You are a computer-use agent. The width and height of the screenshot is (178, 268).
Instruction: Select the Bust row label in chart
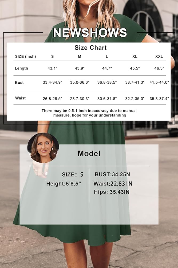tap(19, 83)
